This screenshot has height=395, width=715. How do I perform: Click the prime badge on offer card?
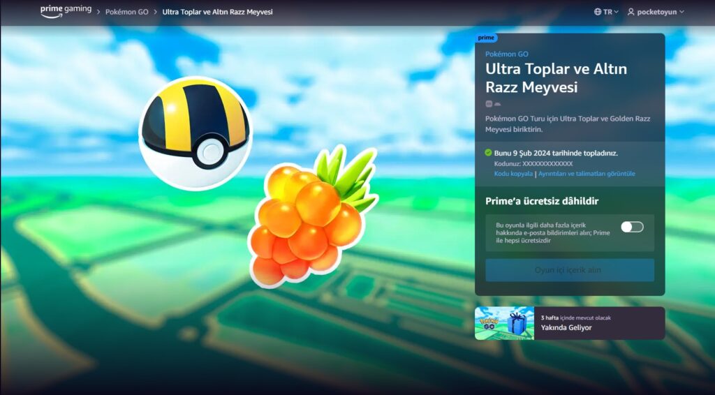(x=486, y=38)
